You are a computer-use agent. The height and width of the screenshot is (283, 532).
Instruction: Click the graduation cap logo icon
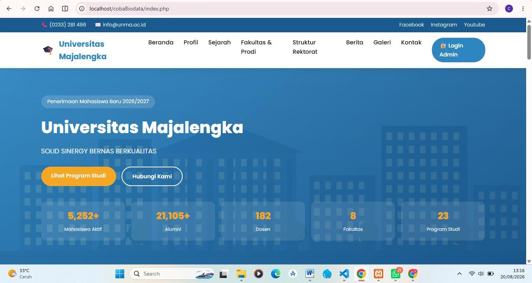(48, 50)
